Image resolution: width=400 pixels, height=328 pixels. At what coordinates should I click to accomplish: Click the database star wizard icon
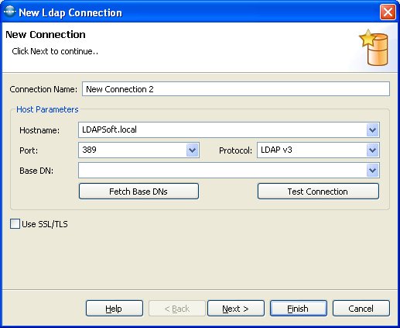coord(374,47)
